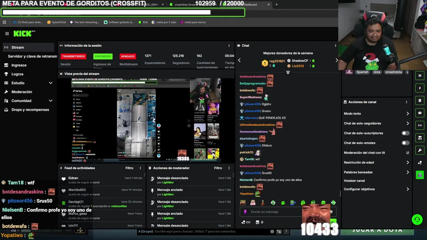Screen dimensions: 427x240
Task: Click the stream preview thumbnail
Action: 146,120
